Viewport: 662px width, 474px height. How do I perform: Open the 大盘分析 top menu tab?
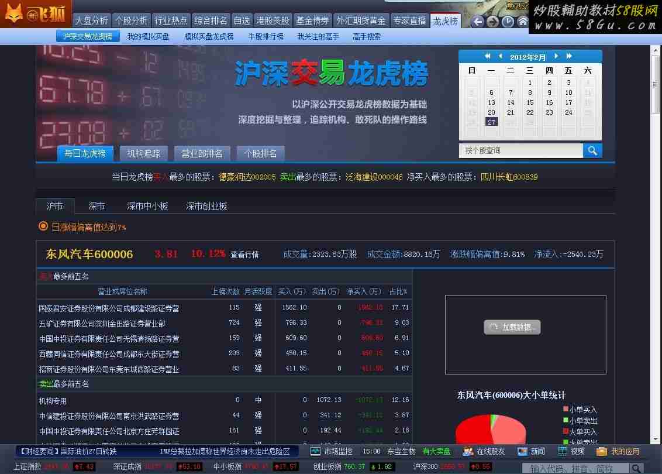(x=91, y=20)
